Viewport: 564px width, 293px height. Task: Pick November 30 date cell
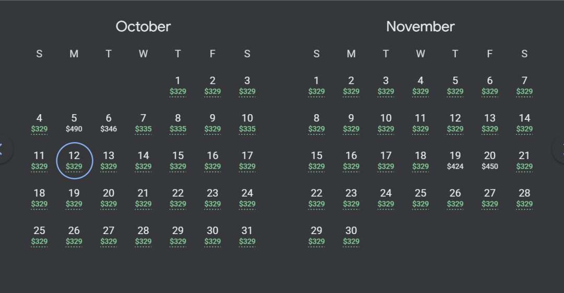pos(351,236)
